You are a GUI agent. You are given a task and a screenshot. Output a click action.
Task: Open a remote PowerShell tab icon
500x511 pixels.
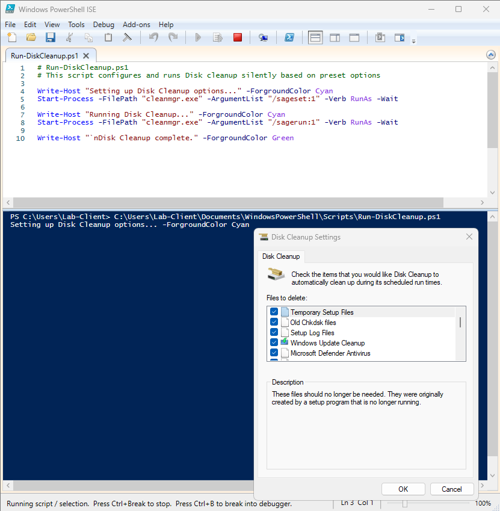point(263,37)
